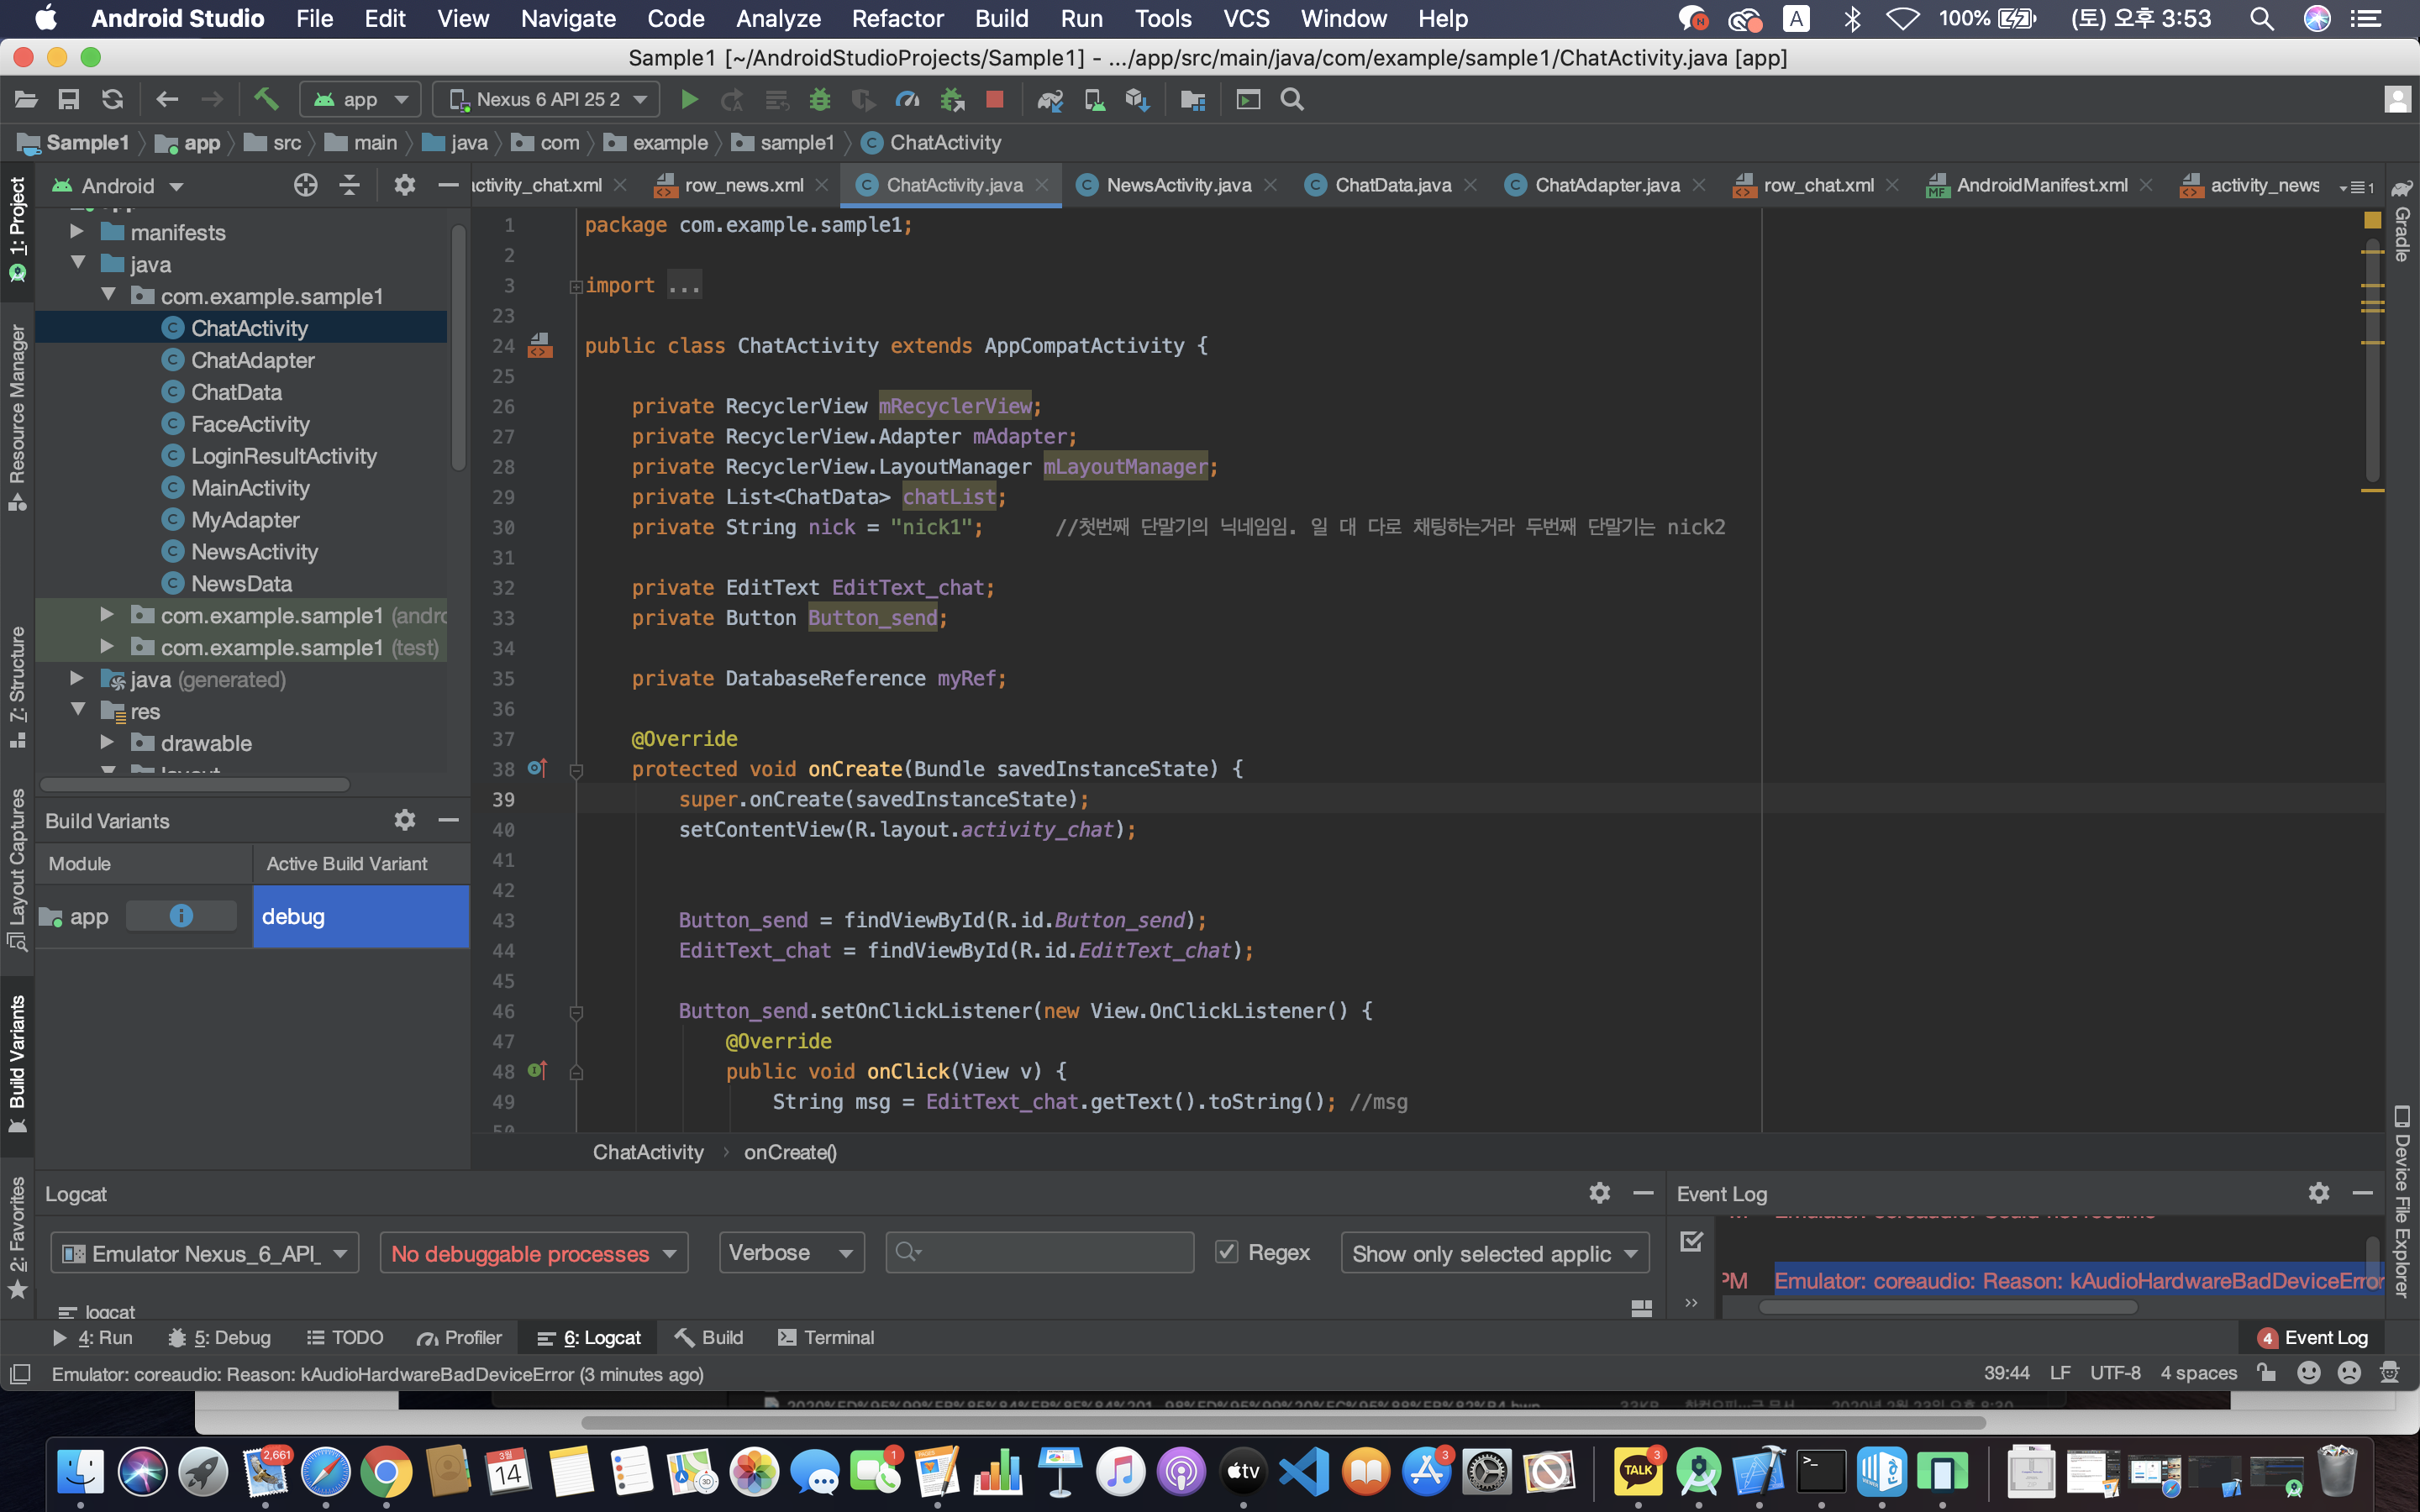Open the Verbose log level dropdown
2420x1512 pixels.
[790, 1252]
